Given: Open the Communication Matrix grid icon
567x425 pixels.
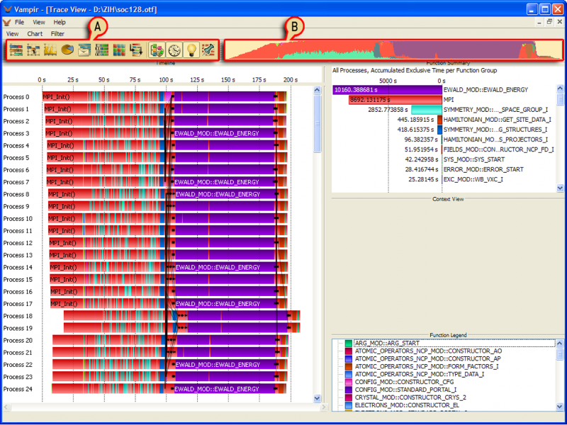Looking at the screenshot, I should (x=119, y=50).
